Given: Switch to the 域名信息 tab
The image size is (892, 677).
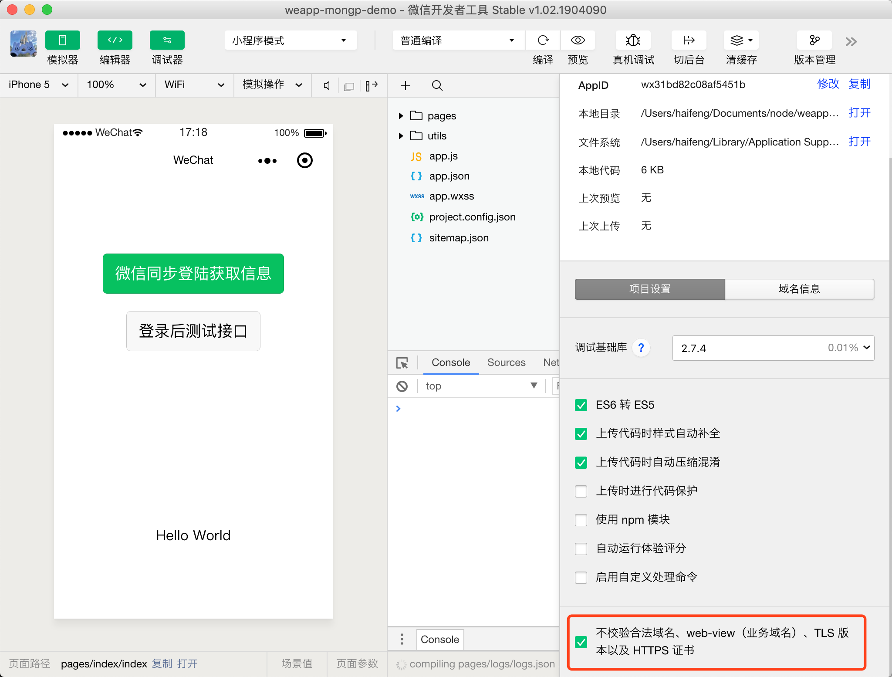Looking at the screenshot, I should tap(799, 289).
